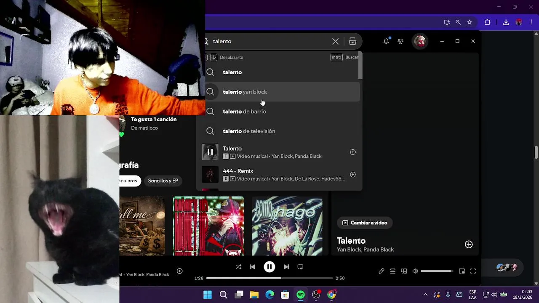Screen dimensions: 539x303
Task: Clear the Spotify search field
Action: pos(335,41)
